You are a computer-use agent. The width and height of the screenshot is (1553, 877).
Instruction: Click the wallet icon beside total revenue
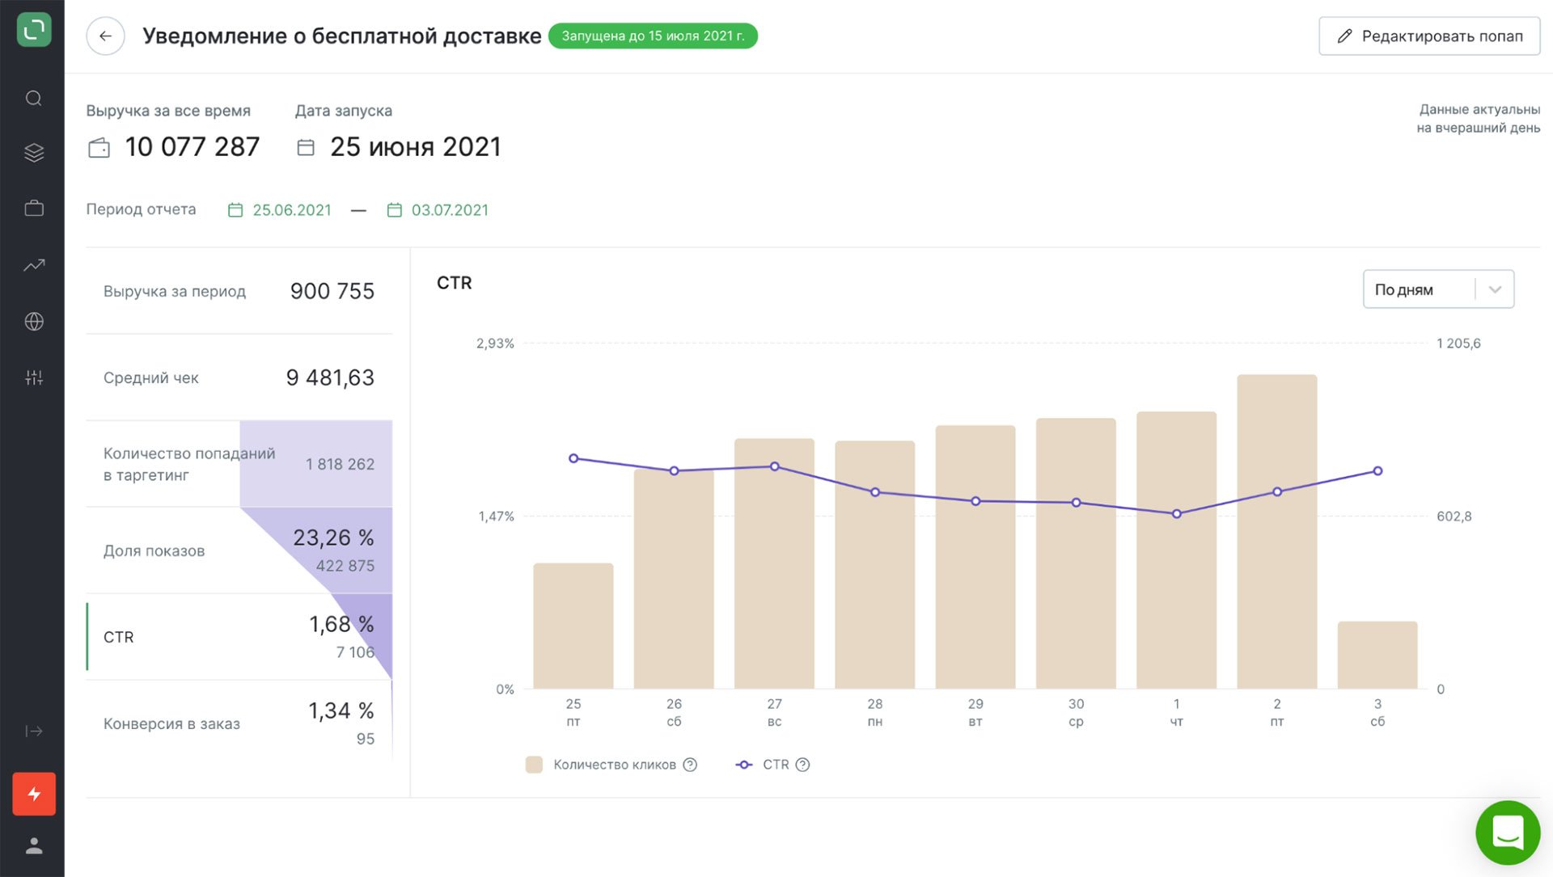point(99,148)
